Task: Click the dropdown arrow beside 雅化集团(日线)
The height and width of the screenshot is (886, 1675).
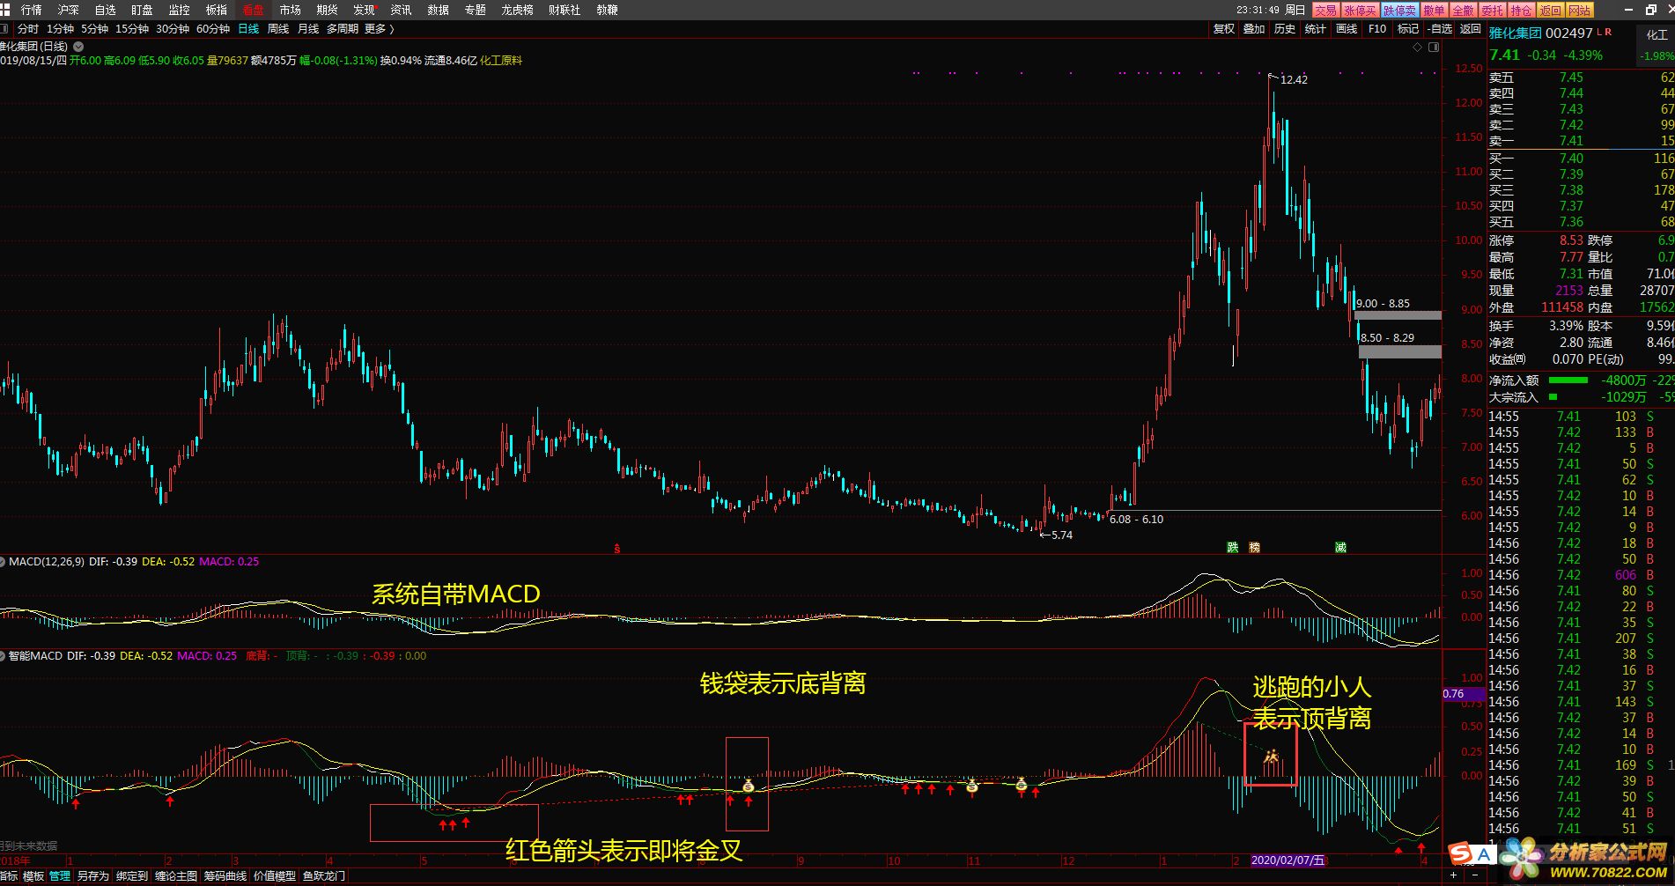Action: click(x=78, y=46)
